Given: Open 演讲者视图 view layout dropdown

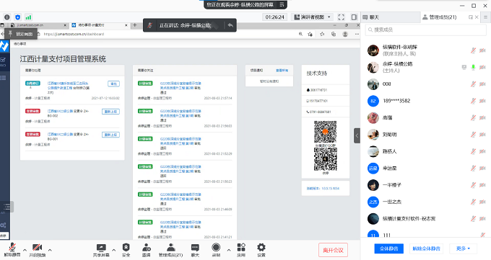Looking at the screenshot, I should [x=312, y=17].
